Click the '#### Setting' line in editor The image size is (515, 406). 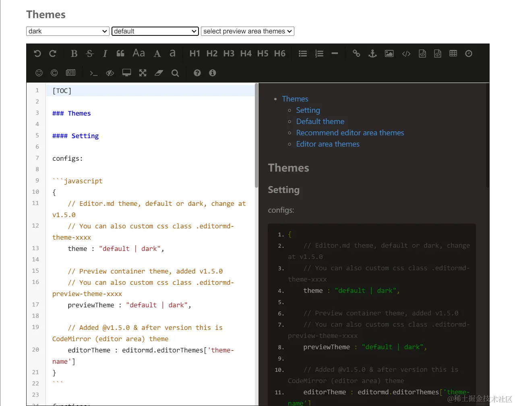tap(75, 136)
